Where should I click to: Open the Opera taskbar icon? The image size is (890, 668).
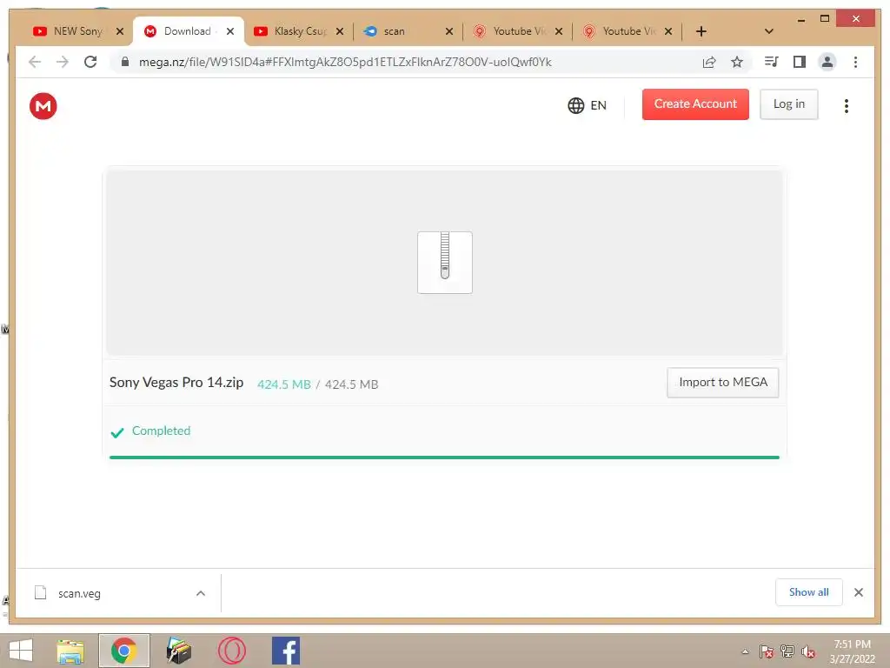[x=231, y=651]
